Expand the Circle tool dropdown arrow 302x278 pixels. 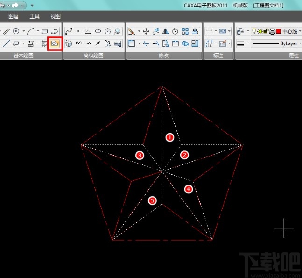[23, 31]
